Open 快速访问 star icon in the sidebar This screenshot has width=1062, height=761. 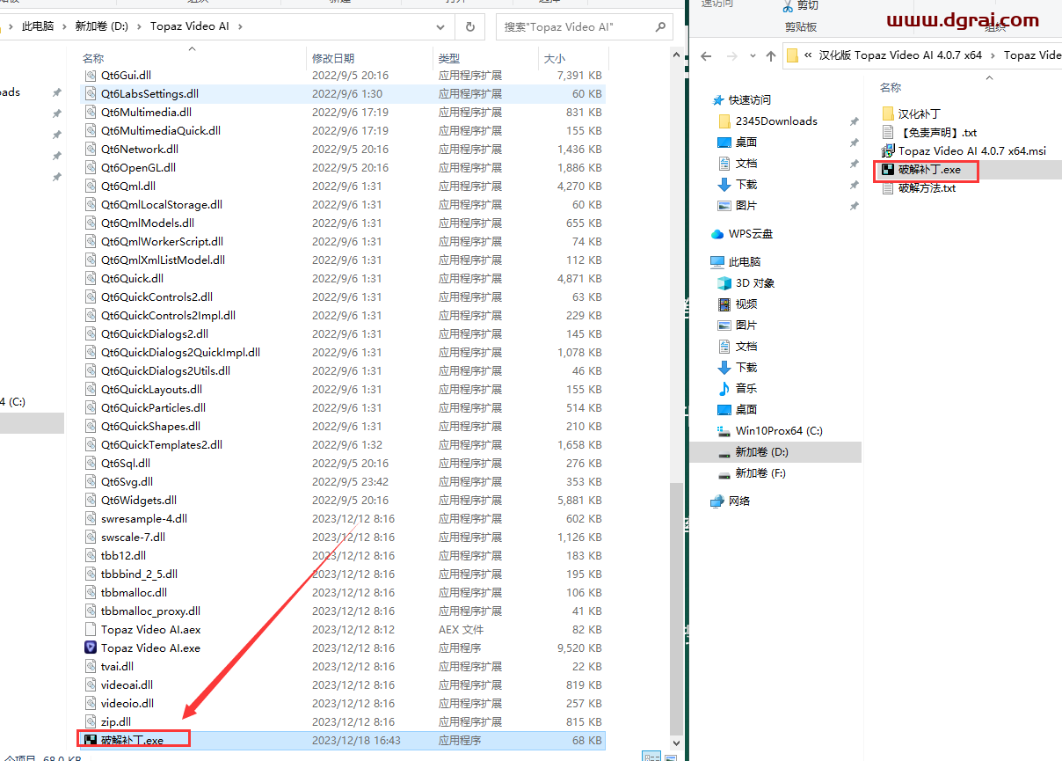[x=718, y=99]
